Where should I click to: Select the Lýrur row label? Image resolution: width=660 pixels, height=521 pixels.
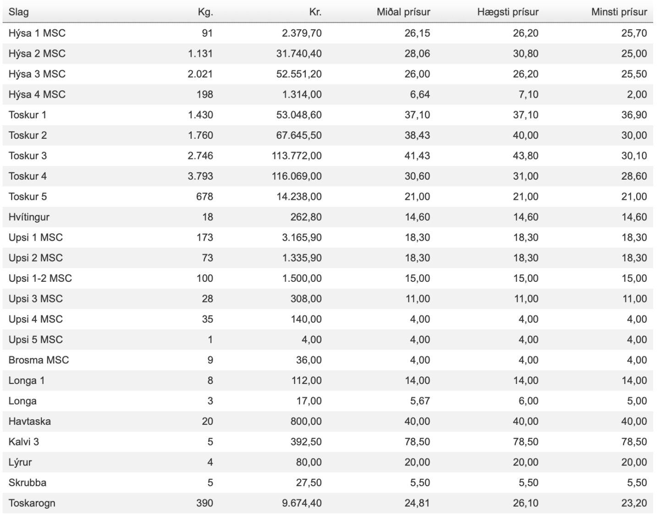coord(20,462)
